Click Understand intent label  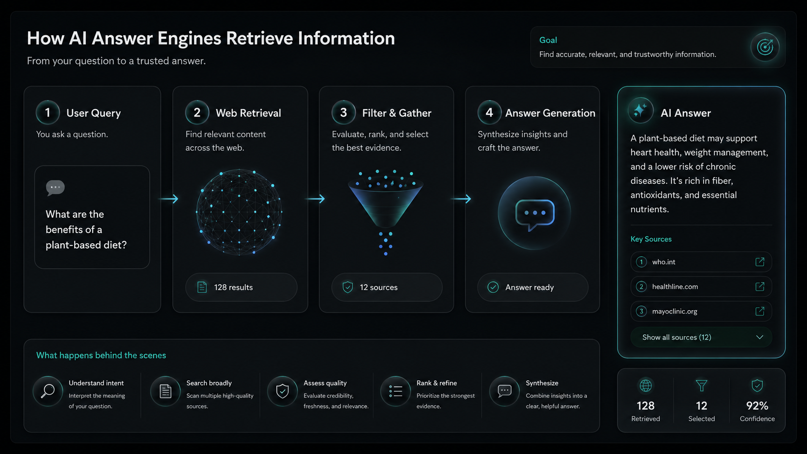(x=96, y=383)
